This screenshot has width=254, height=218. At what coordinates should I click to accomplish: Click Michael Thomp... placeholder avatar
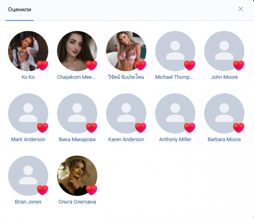pyautogui.click(x=175, y=51)
